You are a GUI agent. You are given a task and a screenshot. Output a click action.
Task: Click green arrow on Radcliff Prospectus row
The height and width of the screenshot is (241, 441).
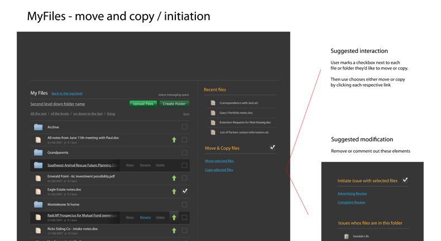point(174,217)
